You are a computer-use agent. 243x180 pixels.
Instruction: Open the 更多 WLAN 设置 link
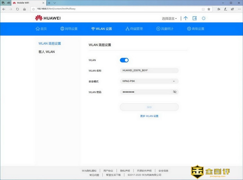coord(149,116)
